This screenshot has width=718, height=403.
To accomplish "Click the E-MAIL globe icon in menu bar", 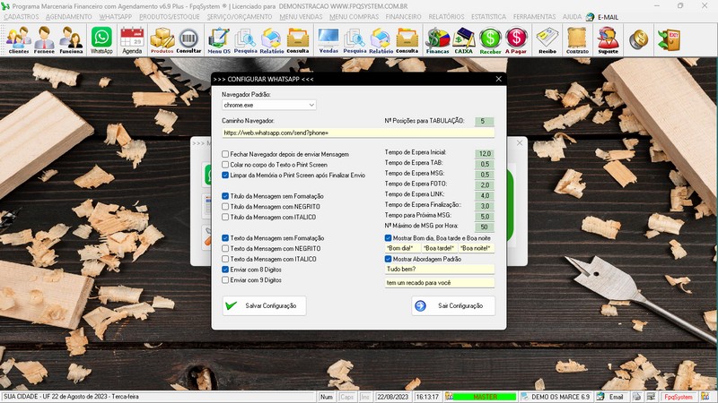I will click(x=591, y=17).
